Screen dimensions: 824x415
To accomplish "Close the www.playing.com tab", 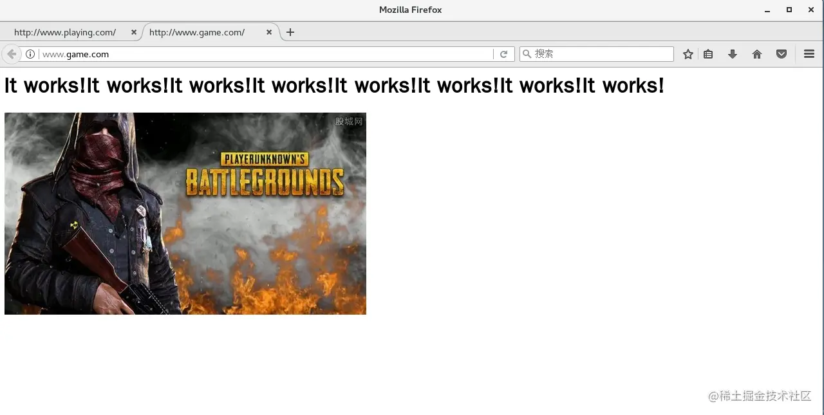I will pos(134,32).
